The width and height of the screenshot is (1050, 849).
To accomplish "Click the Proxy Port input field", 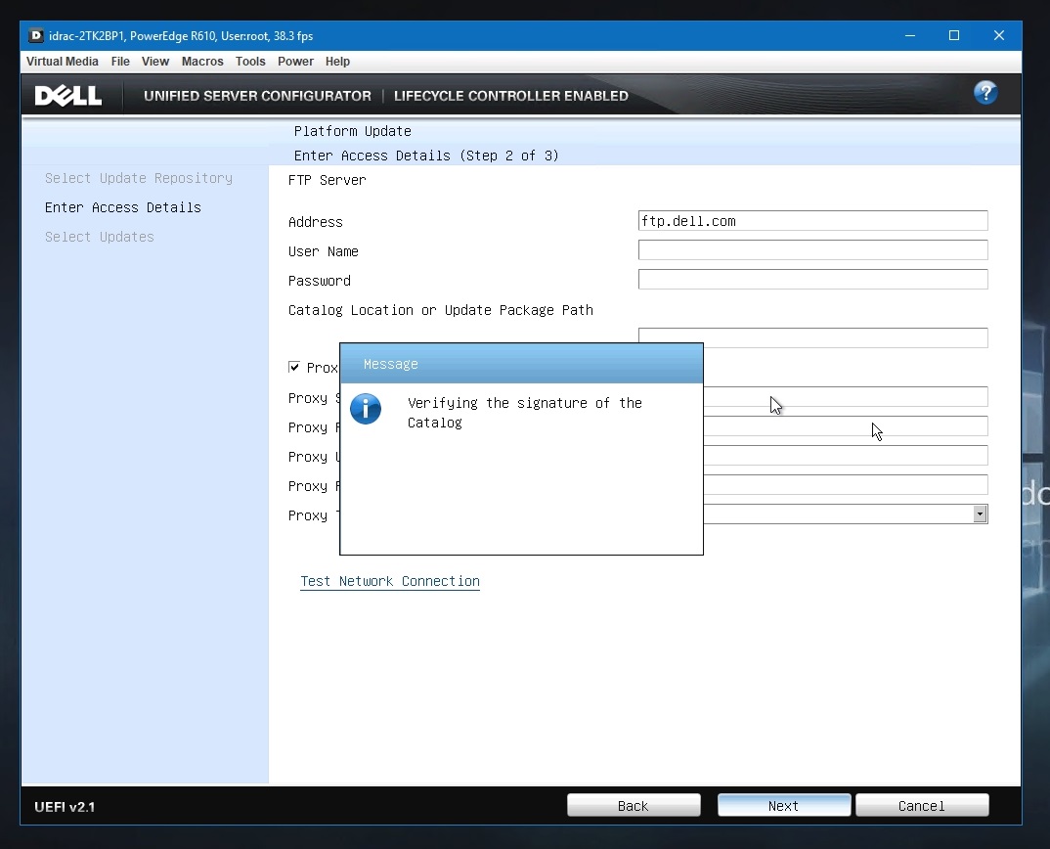I will 845,426.
